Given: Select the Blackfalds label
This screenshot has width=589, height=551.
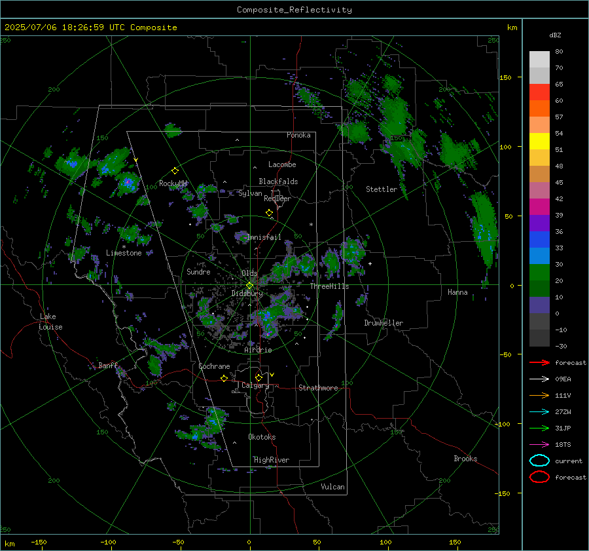Looking at the screenshot, I should coord(278,181).
